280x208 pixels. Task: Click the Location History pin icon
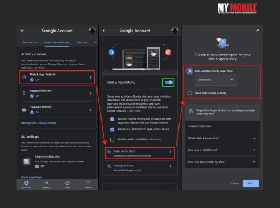24,94
